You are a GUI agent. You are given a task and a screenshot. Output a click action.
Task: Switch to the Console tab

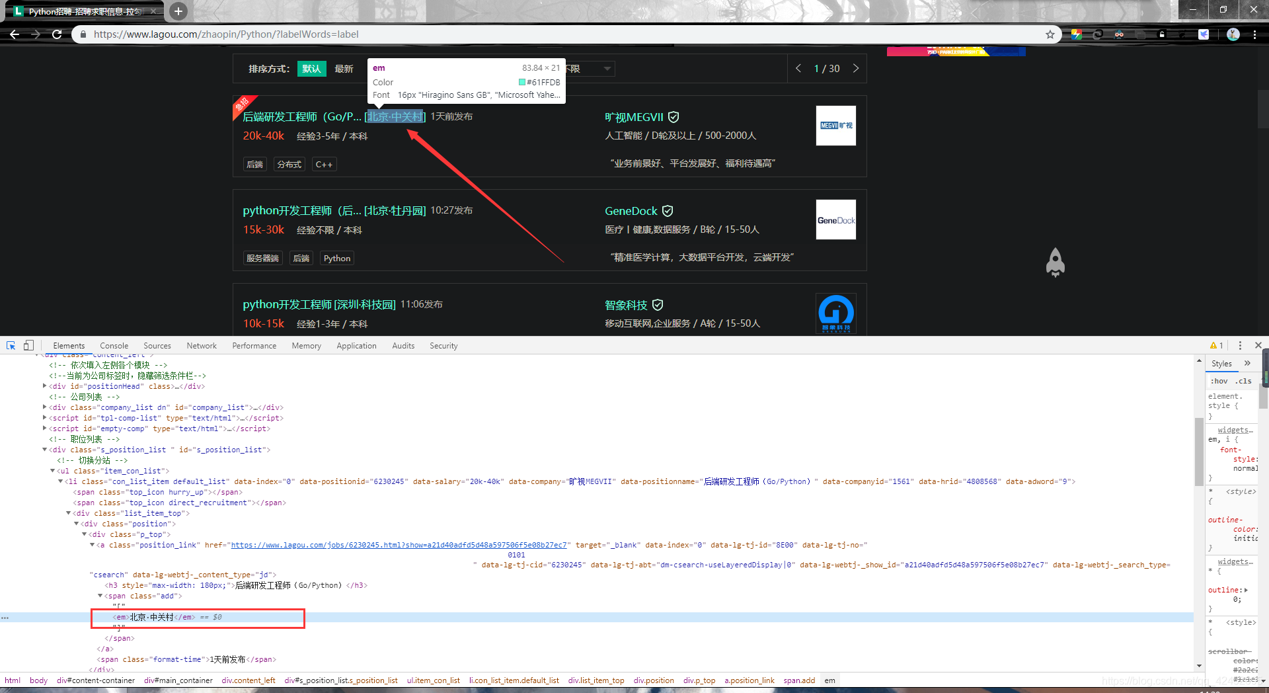click(x=114, y=345)
